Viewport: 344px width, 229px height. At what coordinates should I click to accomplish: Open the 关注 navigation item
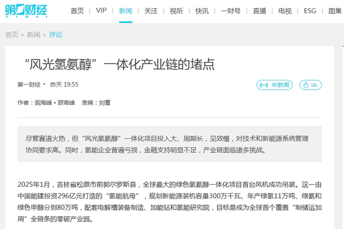151,11
